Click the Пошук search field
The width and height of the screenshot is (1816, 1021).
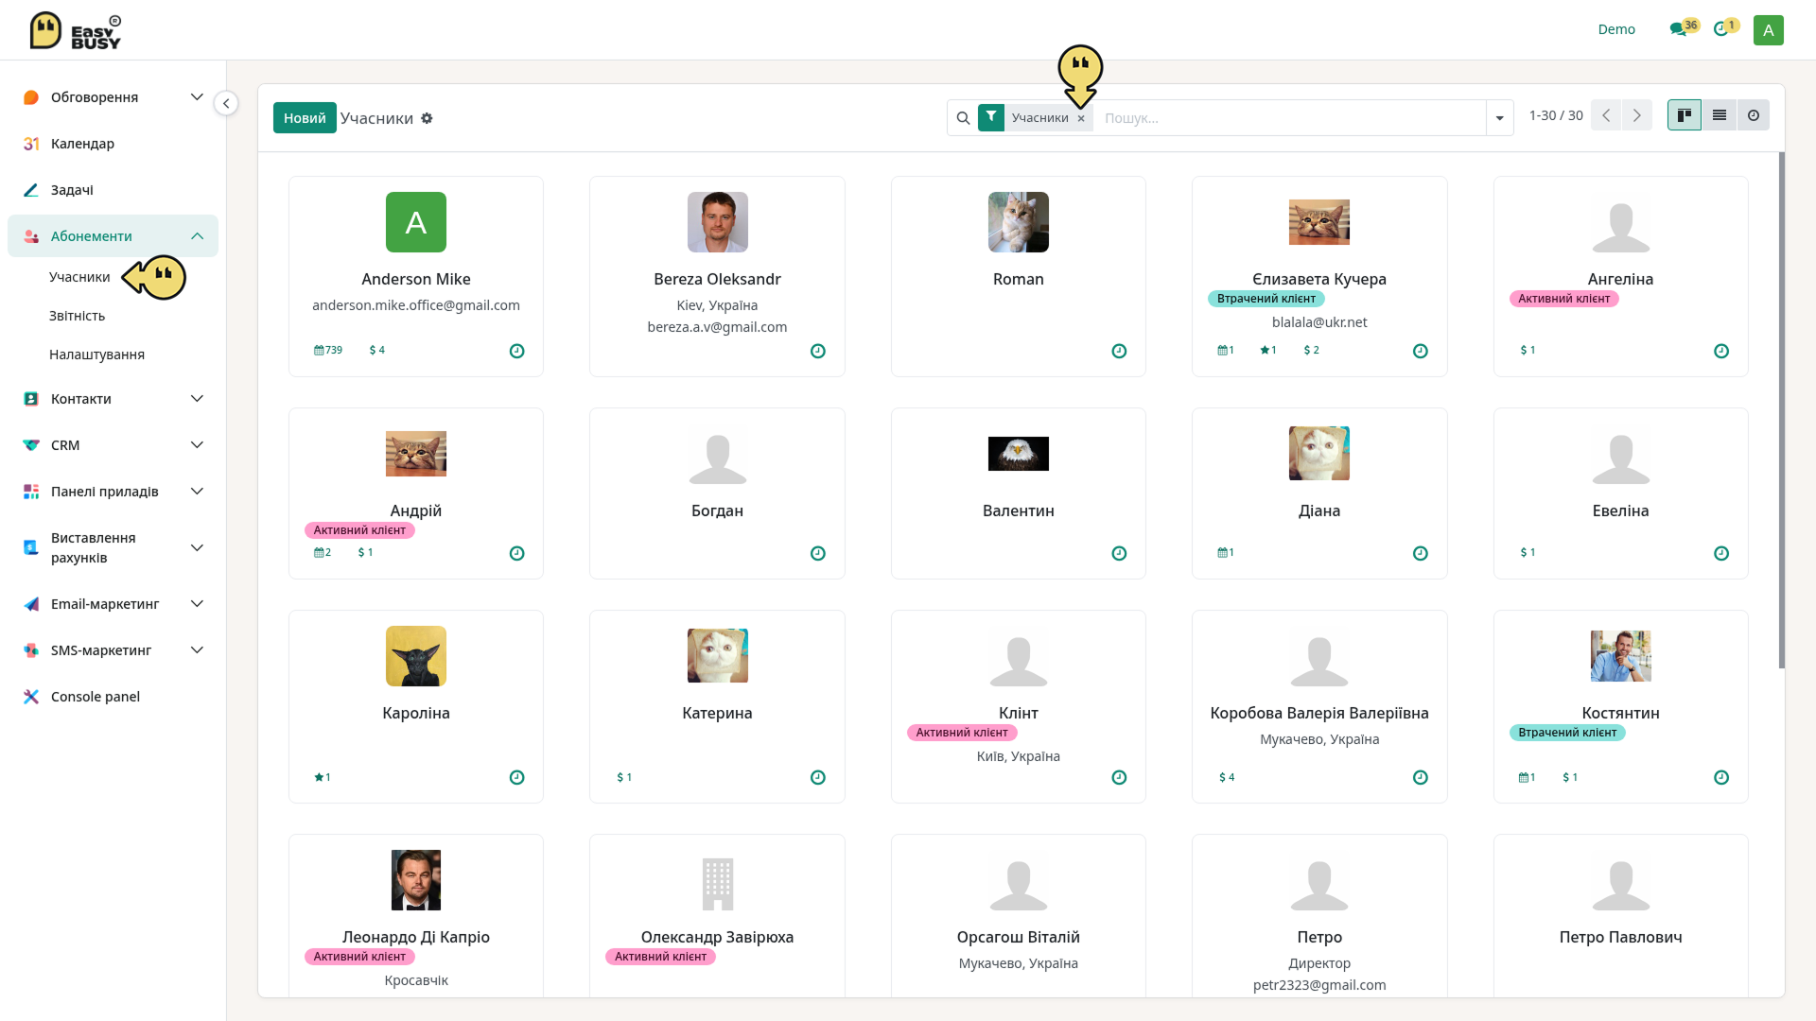tap(1290, 118)
